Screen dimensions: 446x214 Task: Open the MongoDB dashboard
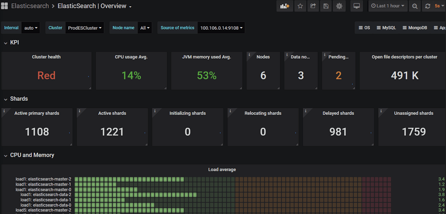pyautogui.click(x=414, y=27)
